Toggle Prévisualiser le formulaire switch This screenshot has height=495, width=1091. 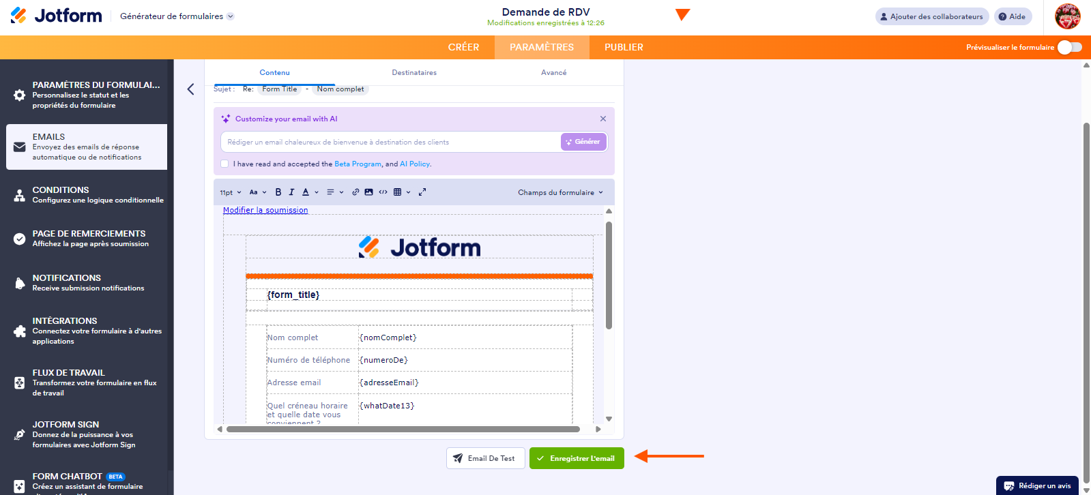click(x=1070, y=47)
